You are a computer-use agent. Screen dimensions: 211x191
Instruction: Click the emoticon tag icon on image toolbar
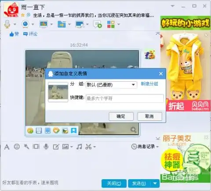pyautogui.click(x=56, y=130)
